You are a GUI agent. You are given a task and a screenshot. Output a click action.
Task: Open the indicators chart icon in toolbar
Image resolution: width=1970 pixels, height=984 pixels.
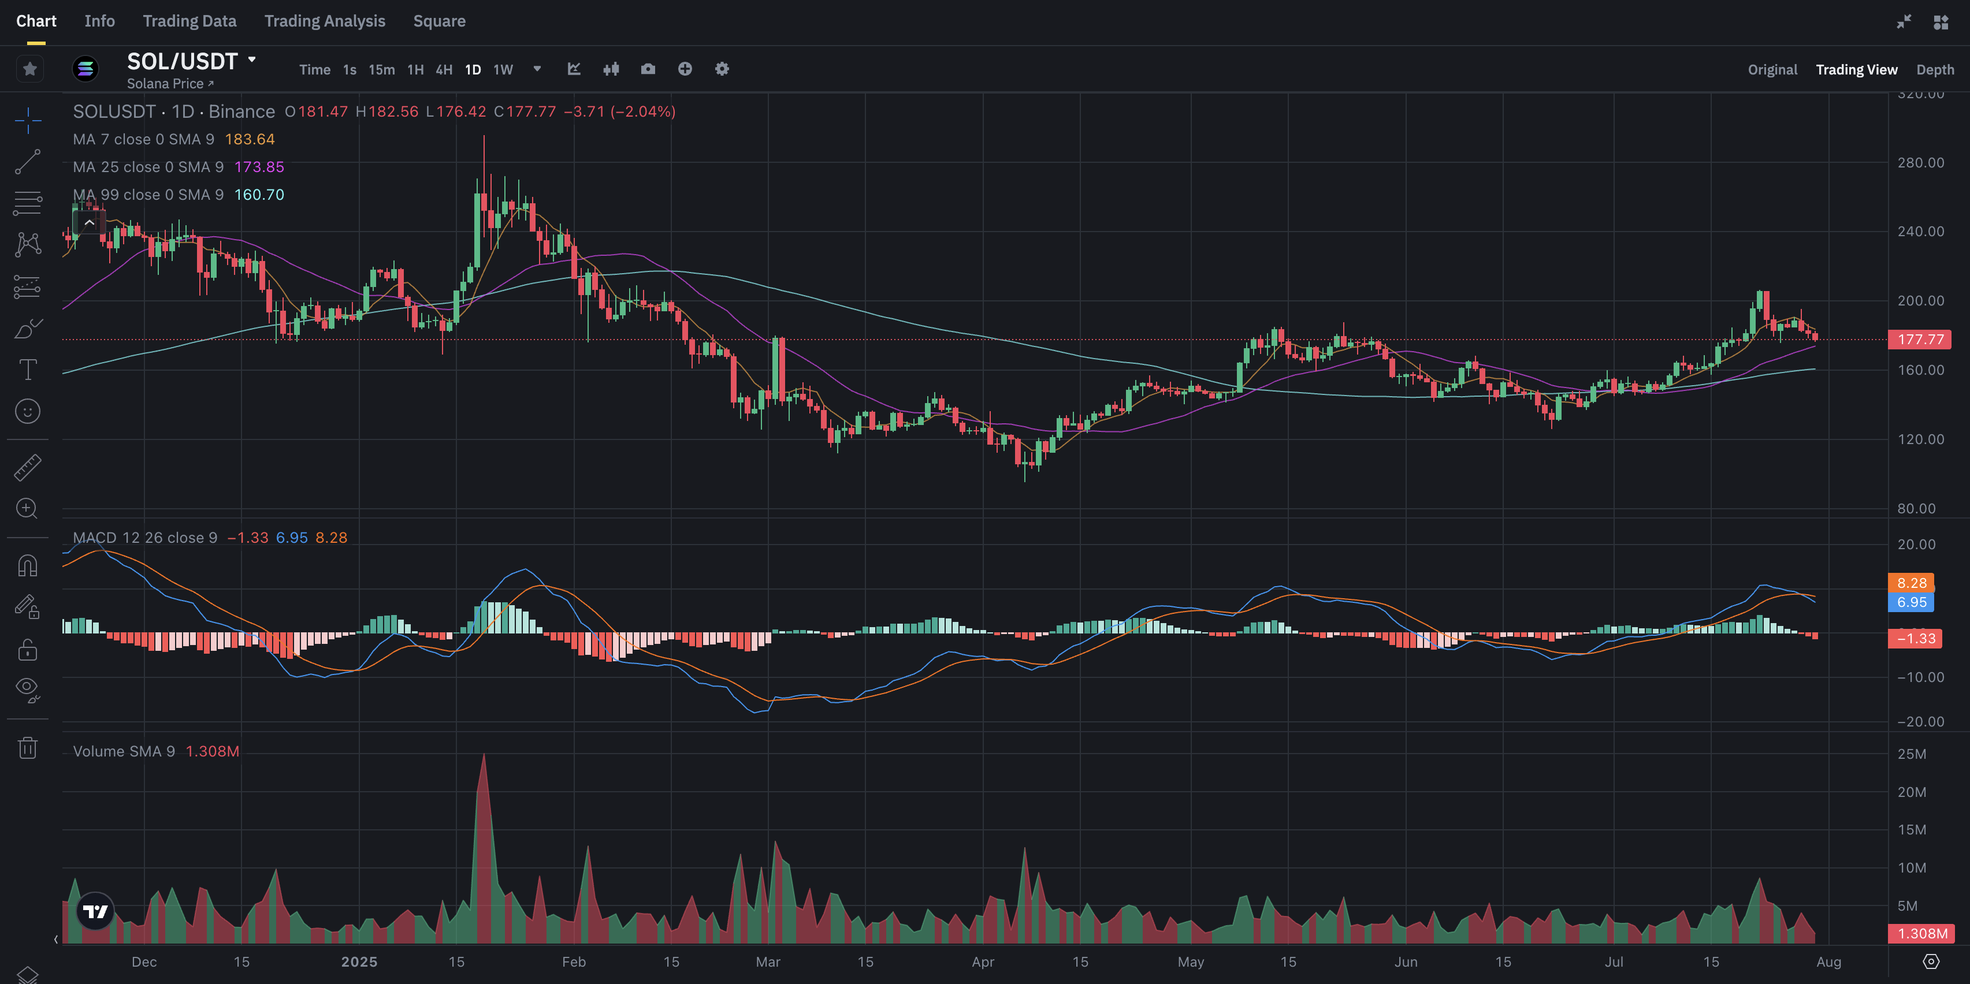pos(574,69)
